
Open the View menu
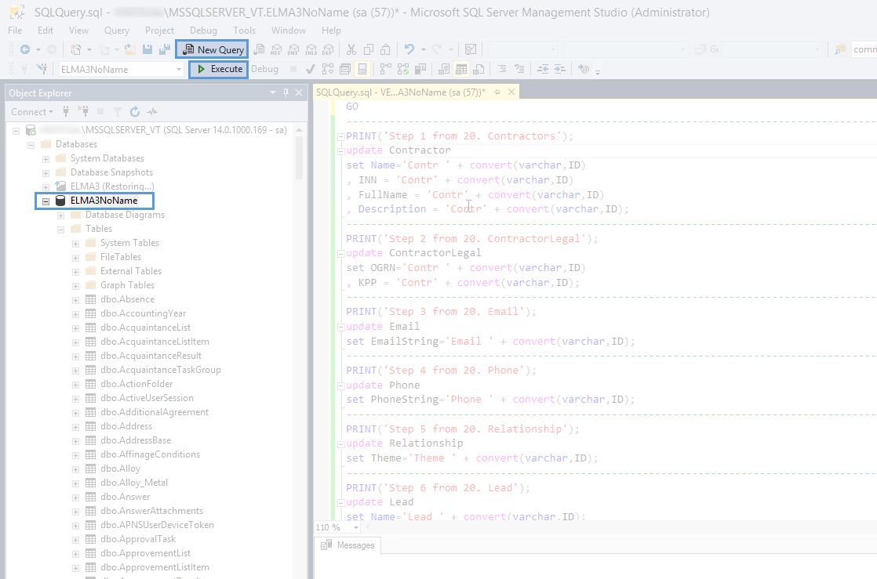coord(78,31)
